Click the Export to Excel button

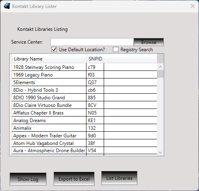(74, 179)
